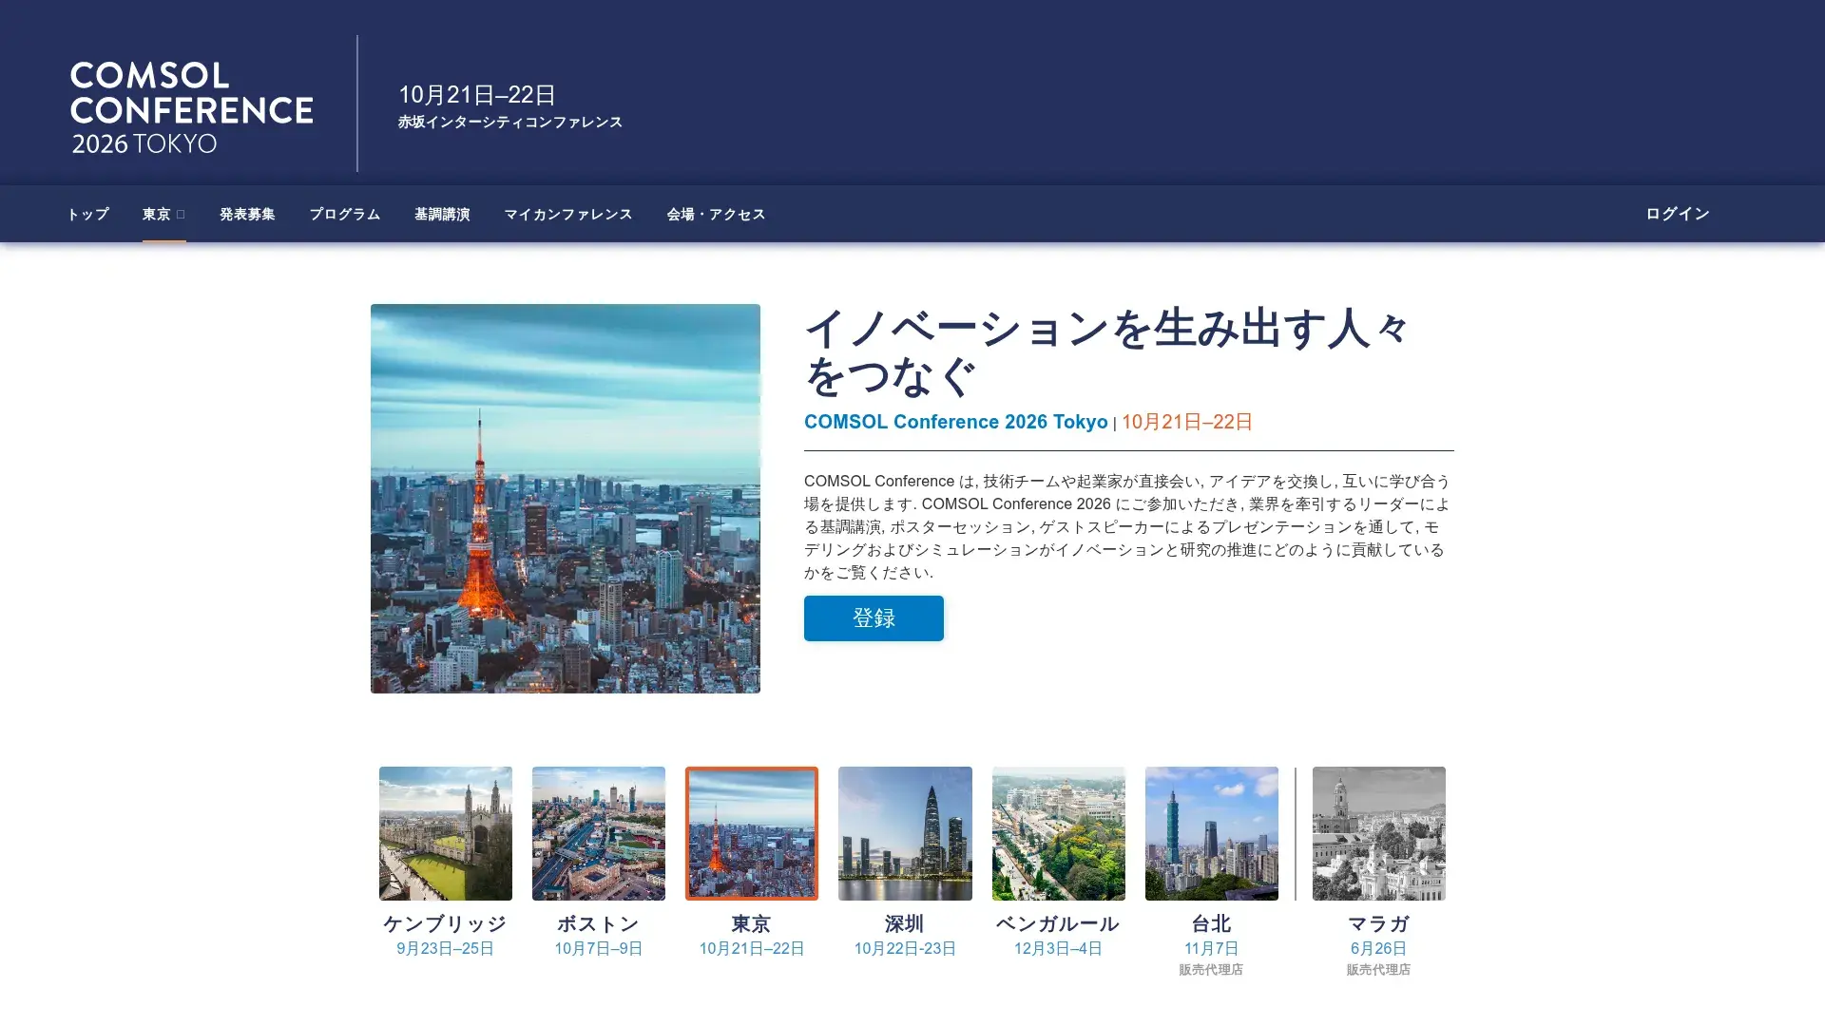Click the 9月23日–25日 date text
The width and height of the screenshot is (1825, 1026).
pos(445,949)
